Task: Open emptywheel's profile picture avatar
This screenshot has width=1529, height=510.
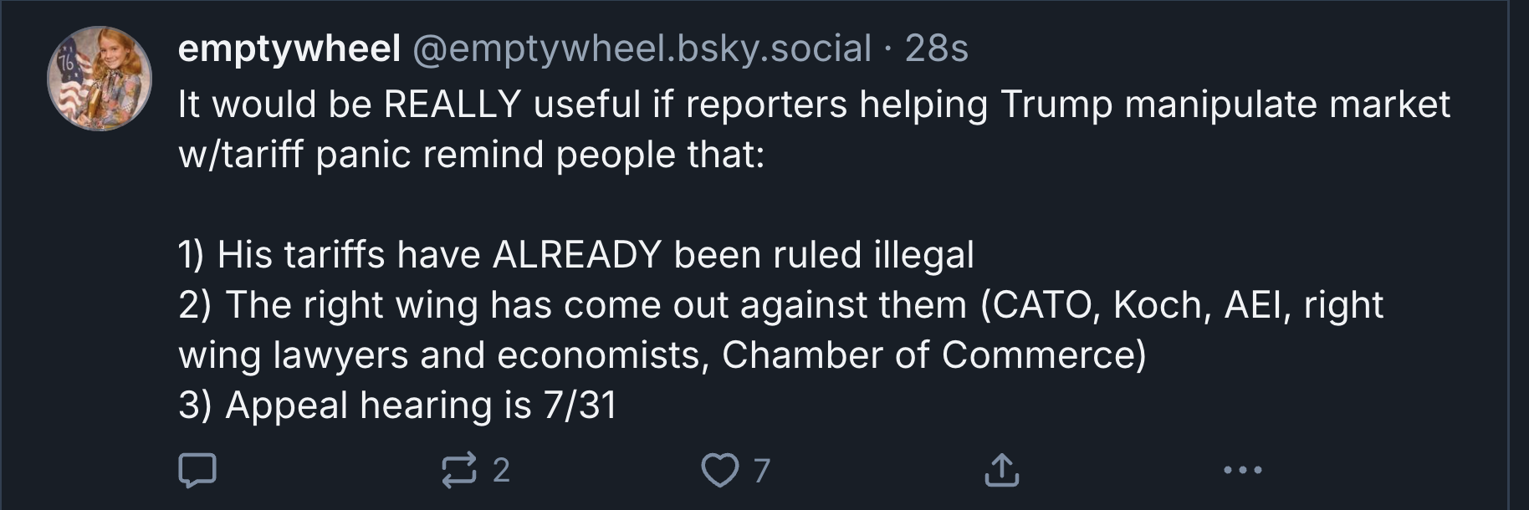Action: pyautogui.click(x=99, y=78)
